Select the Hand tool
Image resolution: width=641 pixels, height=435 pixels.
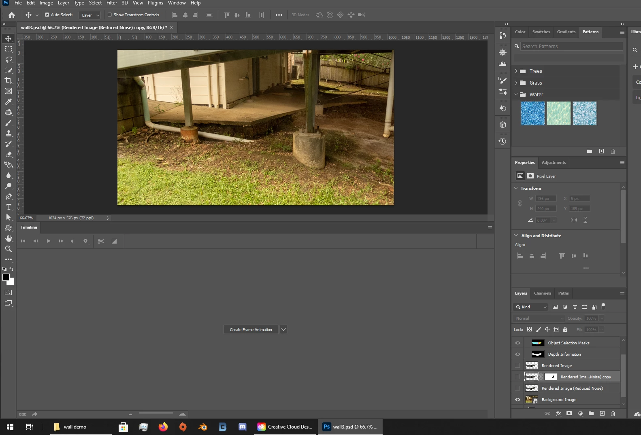point(9,238)
